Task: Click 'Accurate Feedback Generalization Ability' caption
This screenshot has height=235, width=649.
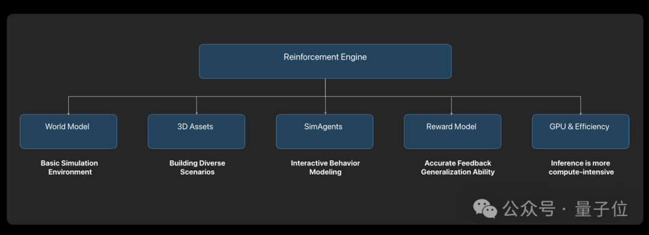Action: click(458, 168)
